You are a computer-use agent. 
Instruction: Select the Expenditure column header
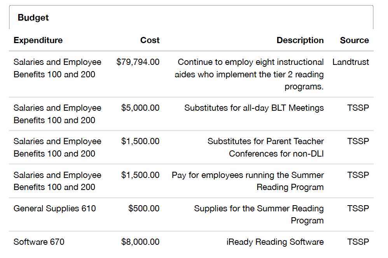click(38, 40)
